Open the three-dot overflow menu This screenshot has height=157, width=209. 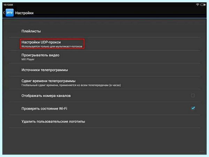coord(202,151)
